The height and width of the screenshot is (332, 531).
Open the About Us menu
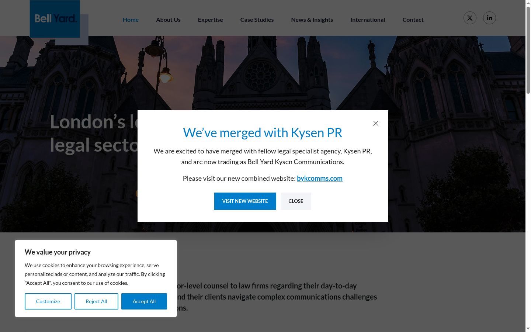point(168,20)
